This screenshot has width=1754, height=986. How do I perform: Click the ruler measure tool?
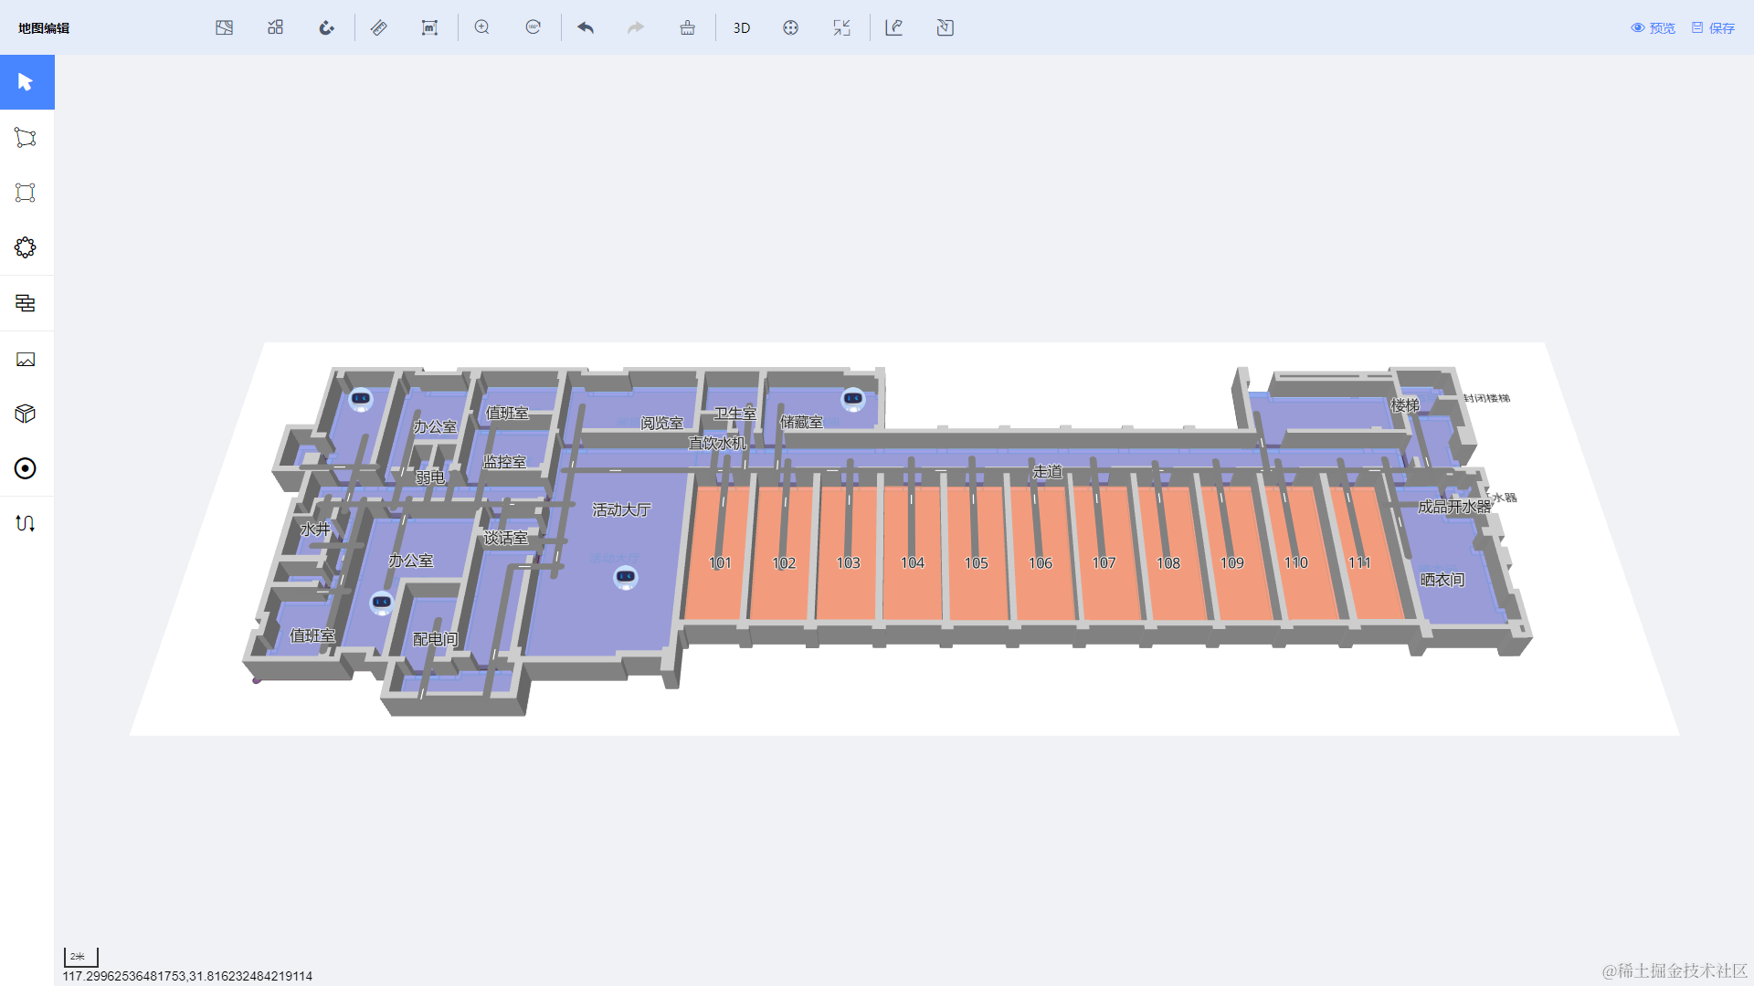pos(378,28)
